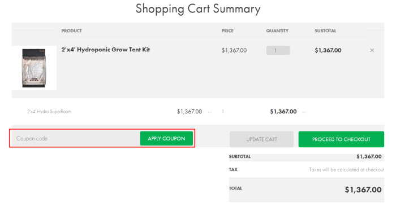Click the totals section subtotal amount $1,367.00
The height and width of the screenshot is (207, 396).
point(369,157)
